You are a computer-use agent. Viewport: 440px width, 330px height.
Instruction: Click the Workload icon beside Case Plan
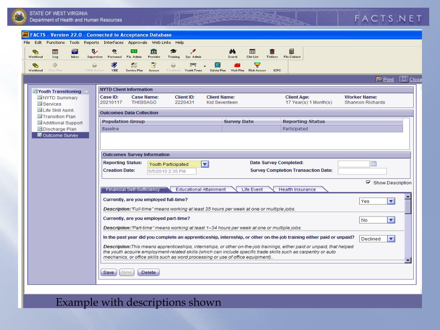click(35, 67)
